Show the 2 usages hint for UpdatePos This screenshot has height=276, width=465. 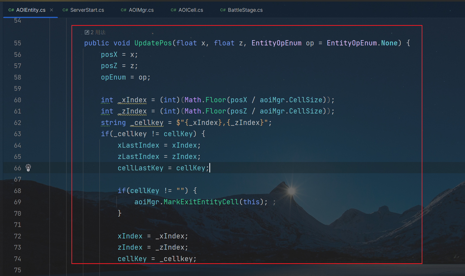click(98, 32)
